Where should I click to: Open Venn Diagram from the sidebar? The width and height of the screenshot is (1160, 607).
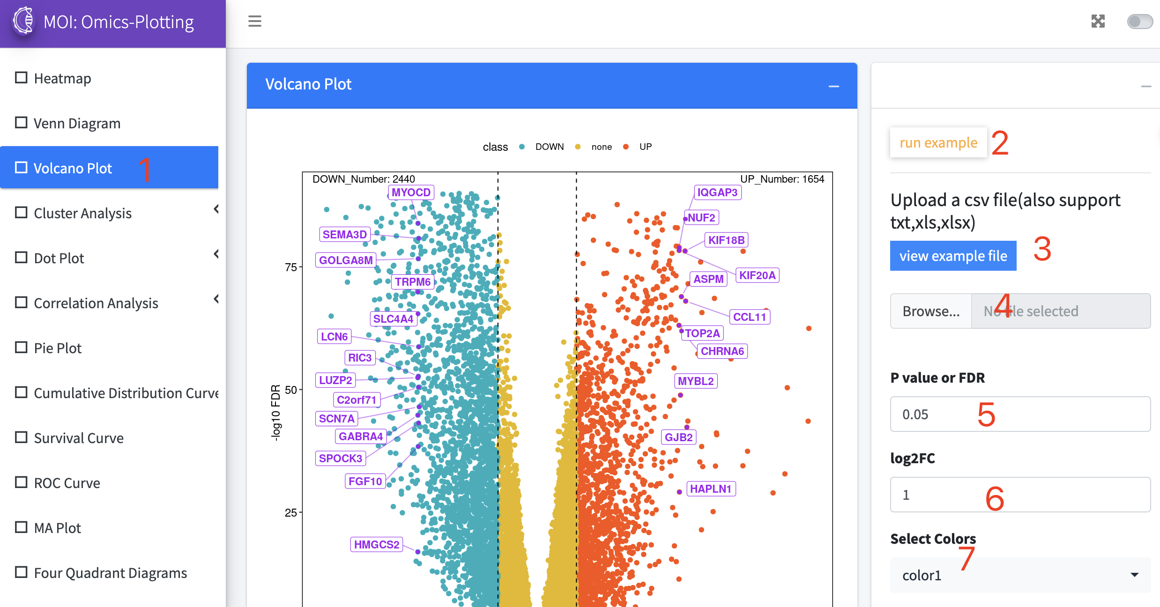[x=109, y=123]
